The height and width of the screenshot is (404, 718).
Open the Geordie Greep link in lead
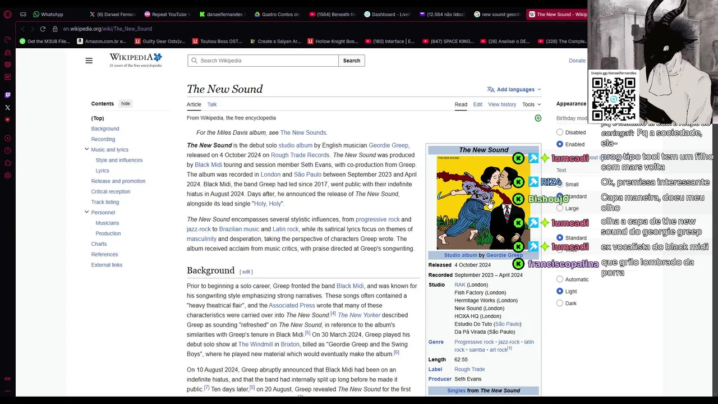pyautogui.click(x=388, y=145)
